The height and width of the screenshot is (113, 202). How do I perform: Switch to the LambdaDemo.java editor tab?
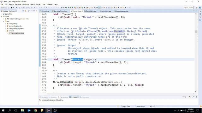point(60,11)
